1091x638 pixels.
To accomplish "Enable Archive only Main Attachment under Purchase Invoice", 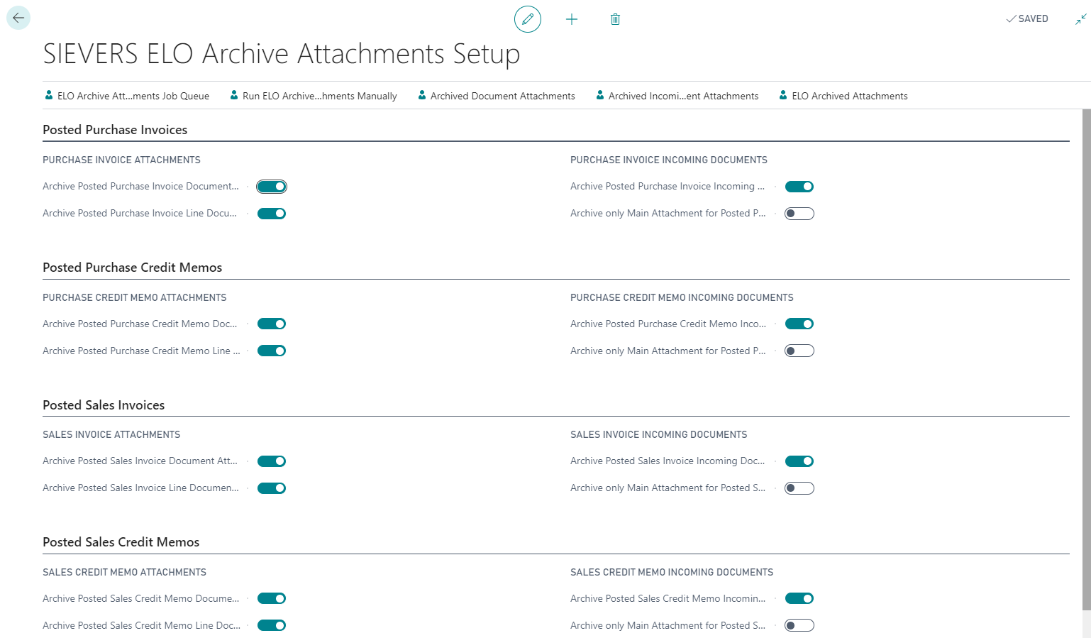I will [799, 214].
